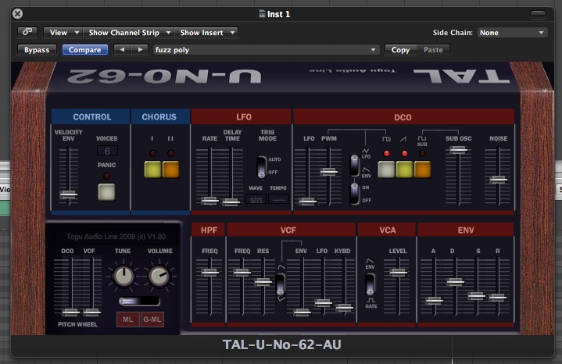Click the Voices number display
Viewport: 562px width, 364px height.
click(x=107, y=151)
